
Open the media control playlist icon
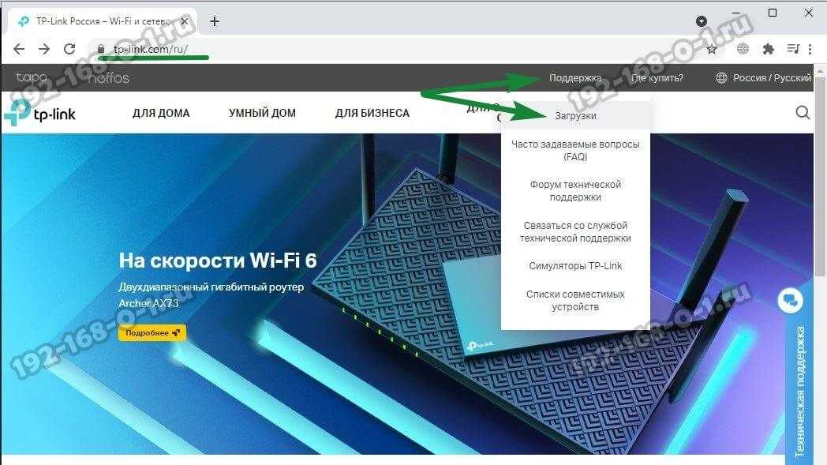click(793, 49)
